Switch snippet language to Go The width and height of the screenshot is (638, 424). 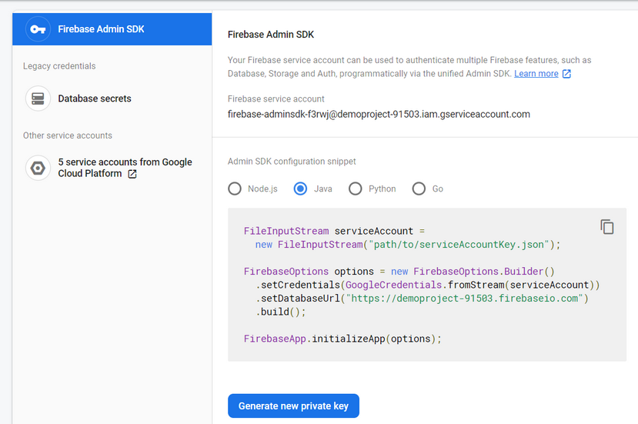pos(419,189)
